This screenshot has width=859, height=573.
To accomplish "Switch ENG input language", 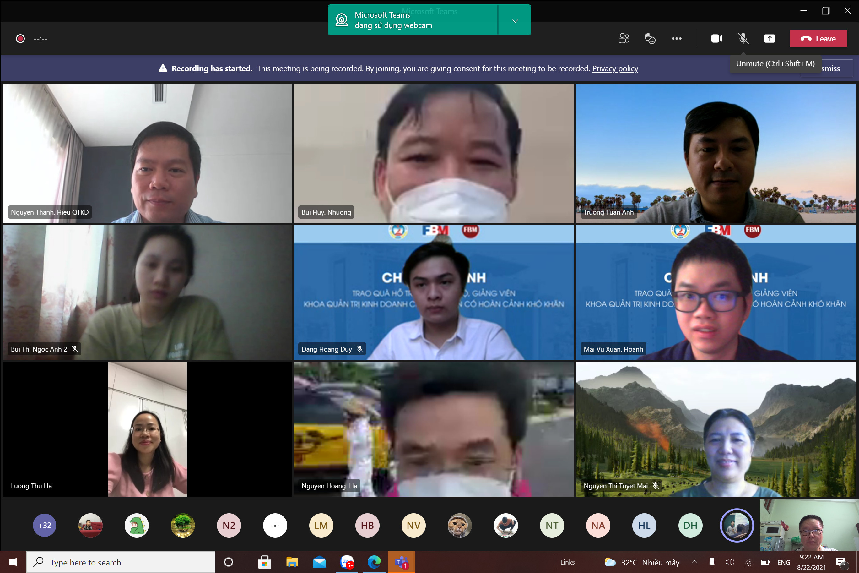I will click(x=784, y=562).
